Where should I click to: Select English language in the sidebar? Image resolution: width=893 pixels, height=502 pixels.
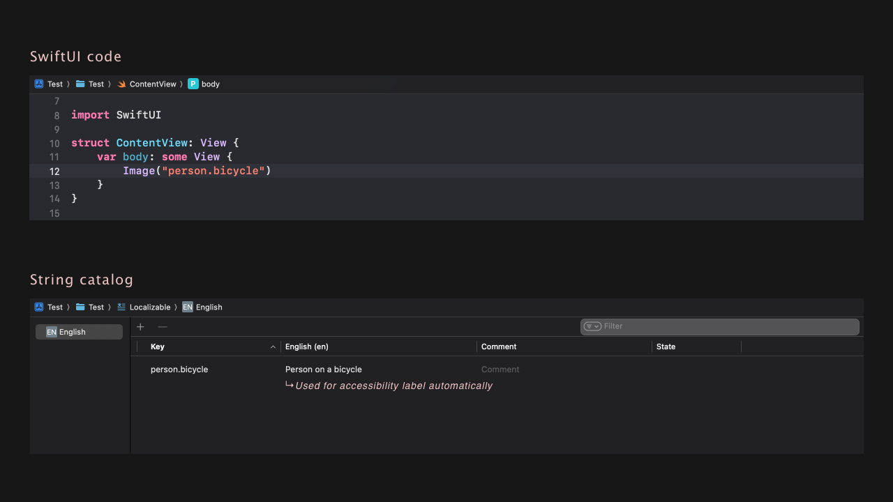pyautogui.click(x=79, y=332)
